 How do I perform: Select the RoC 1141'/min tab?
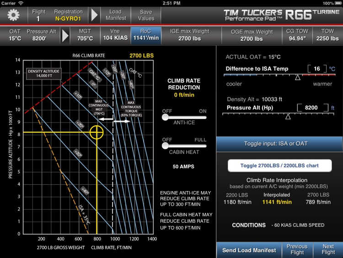(146, 35)
